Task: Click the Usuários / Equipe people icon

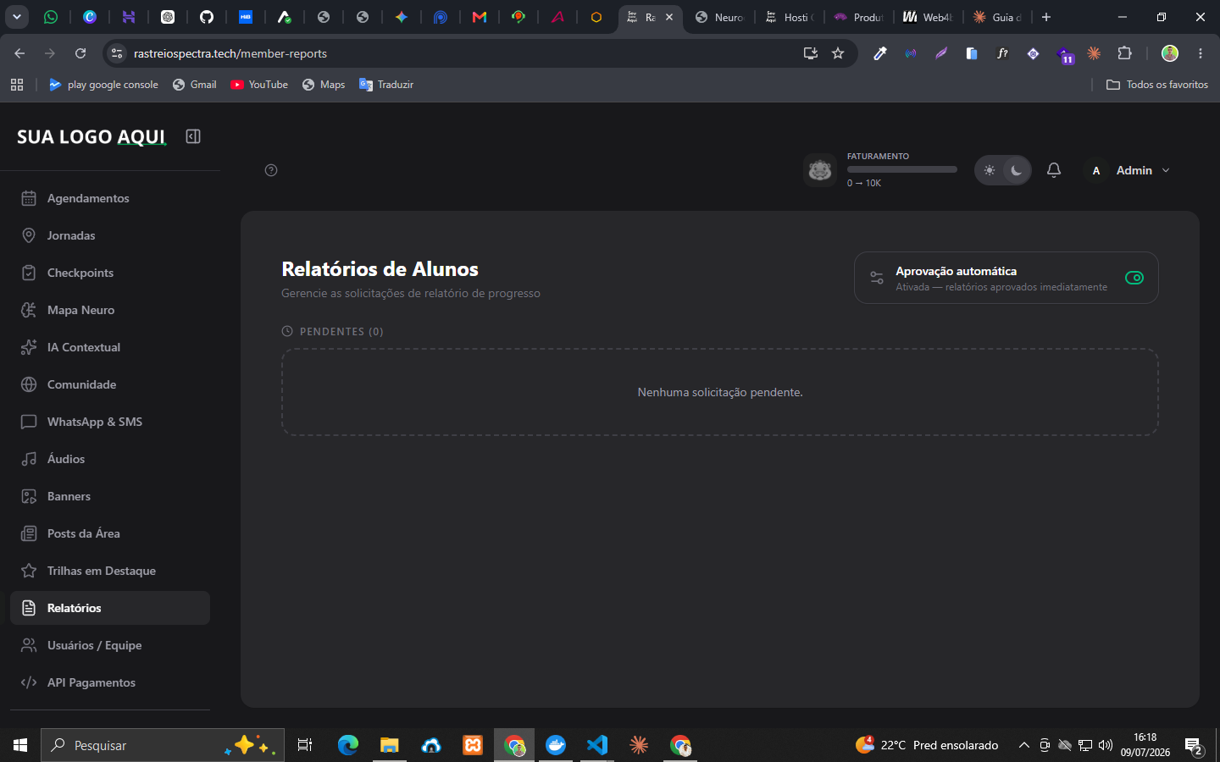Action: coord(29,645)
